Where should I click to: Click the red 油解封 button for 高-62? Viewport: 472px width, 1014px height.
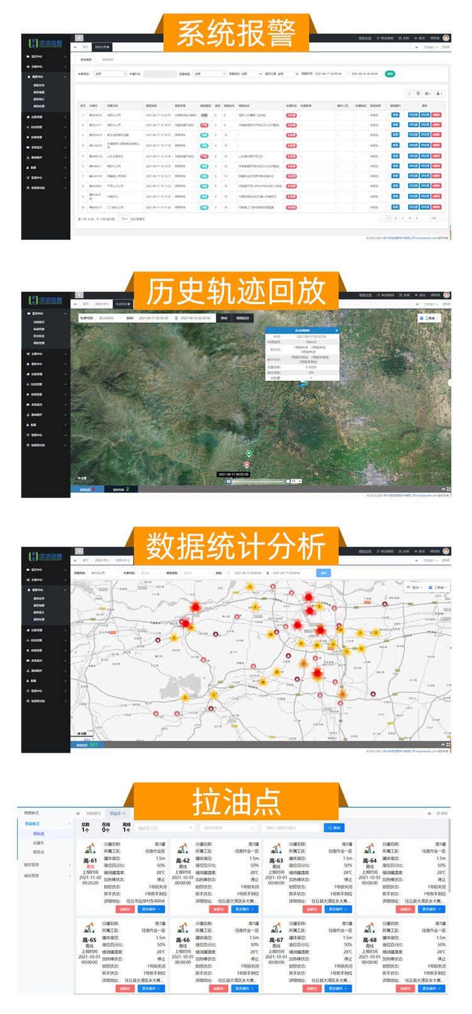218,909
